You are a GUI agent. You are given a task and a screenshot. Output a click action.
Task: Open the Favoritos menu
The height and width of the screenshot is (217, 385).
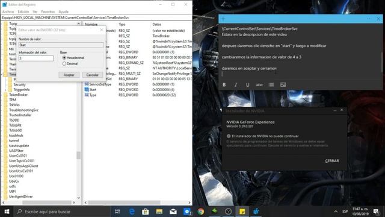48,11
